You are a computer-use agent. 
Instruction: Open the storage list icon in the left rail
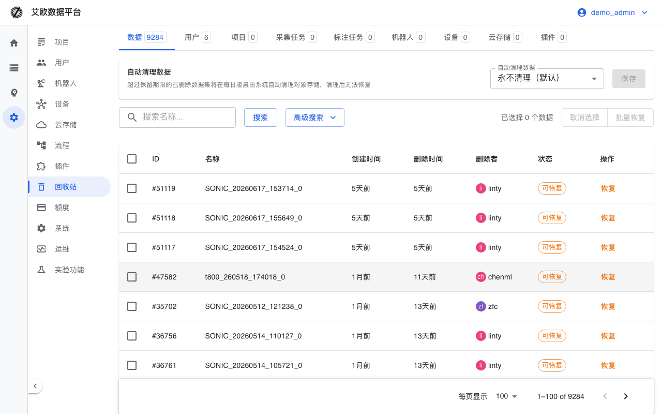[x=14, y=68]
